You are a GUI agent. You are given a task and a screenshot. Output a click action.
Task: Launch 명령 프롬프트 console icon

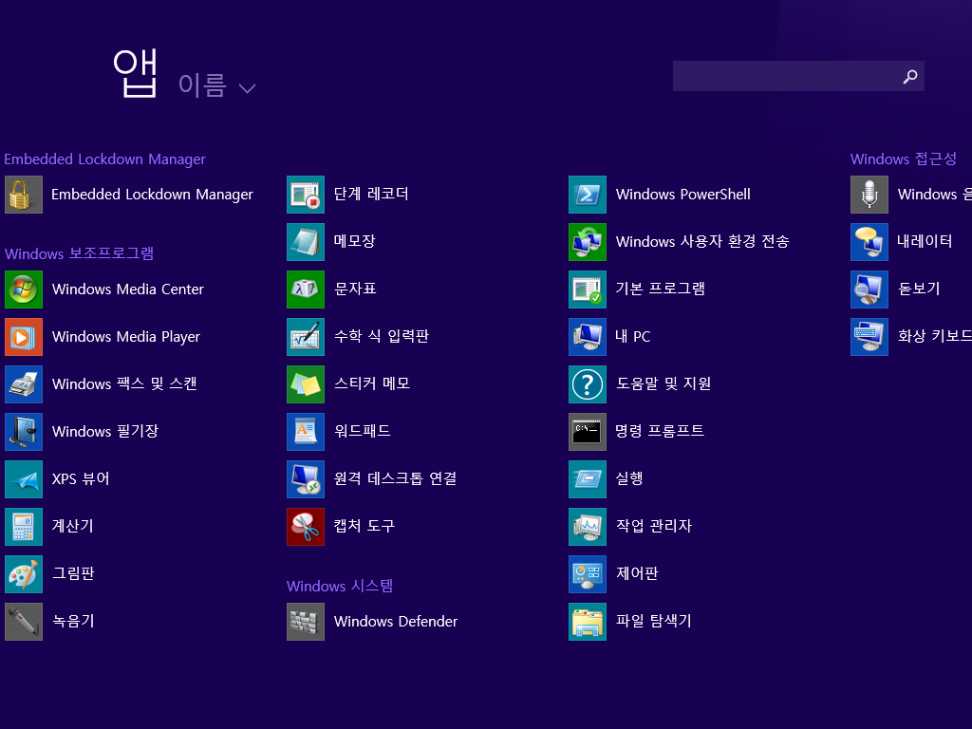588,432
